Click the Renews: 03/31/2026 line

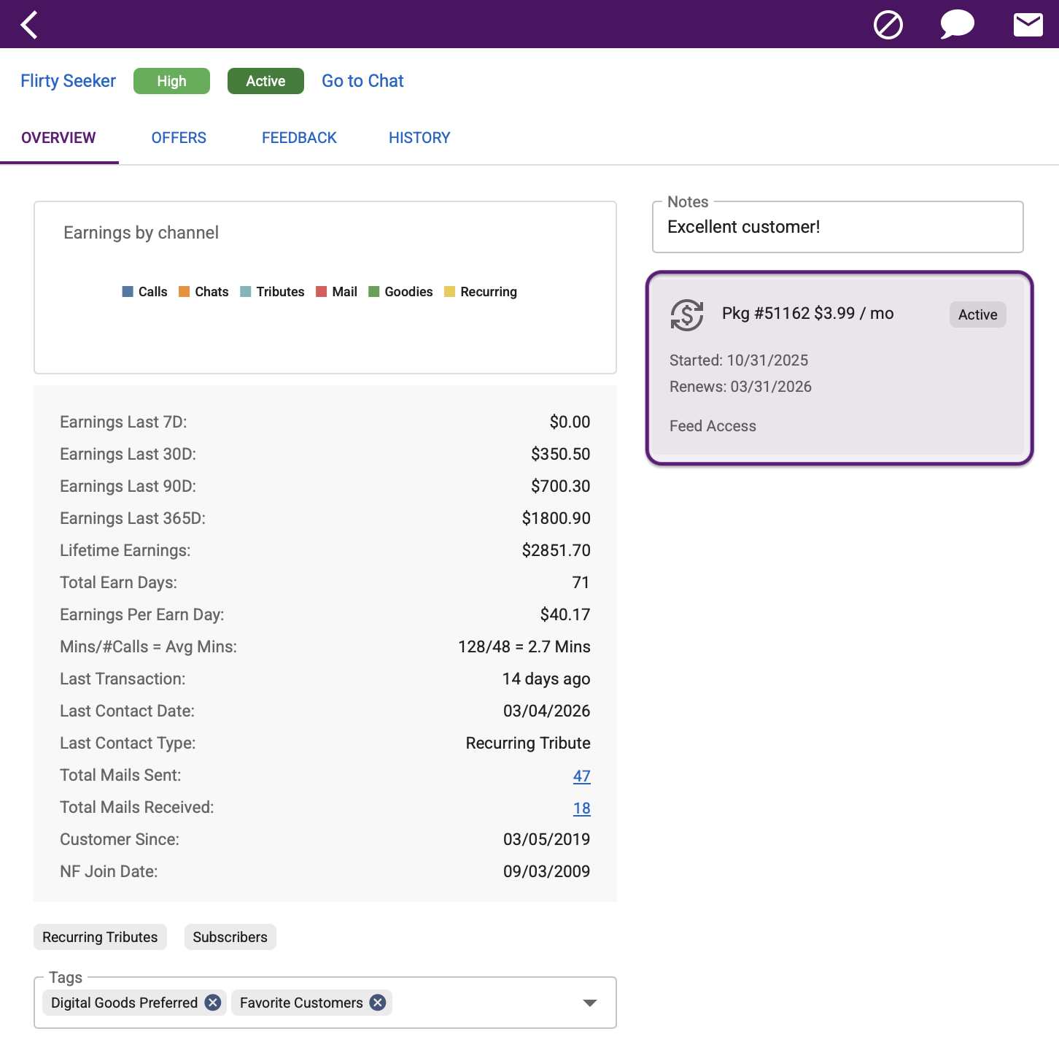tap(740, 387)
